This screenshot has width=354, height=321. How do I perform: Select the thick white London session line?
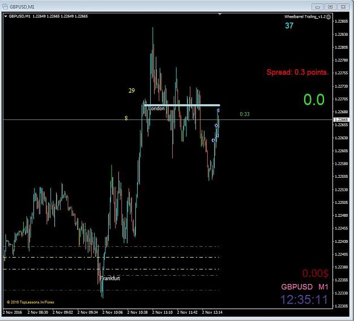[182, 105]
